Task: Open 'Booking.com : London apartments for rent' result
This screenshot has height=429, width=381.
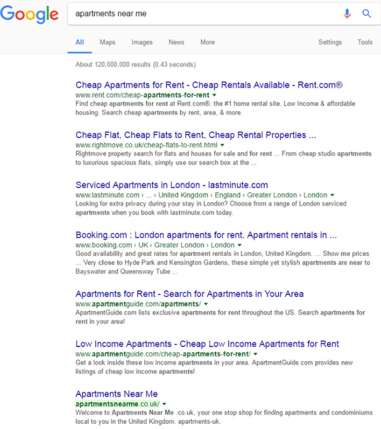Action: [206, 235]
